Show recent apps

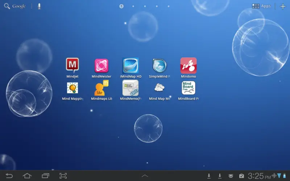tap(45, 176)
